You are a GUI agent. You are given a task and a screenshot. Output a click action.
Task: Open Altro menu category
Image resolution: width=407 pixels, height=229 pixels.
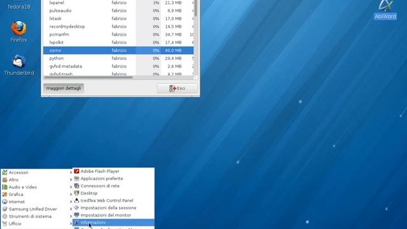pos(37,179)
